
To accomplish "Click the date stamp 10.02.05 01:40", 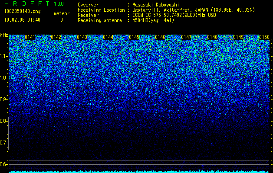I will coord(22,20).
